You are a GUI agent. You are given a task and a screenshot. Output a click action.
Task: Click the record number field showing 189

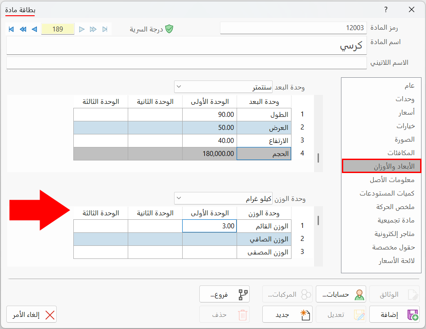click(x=58, y=29)
